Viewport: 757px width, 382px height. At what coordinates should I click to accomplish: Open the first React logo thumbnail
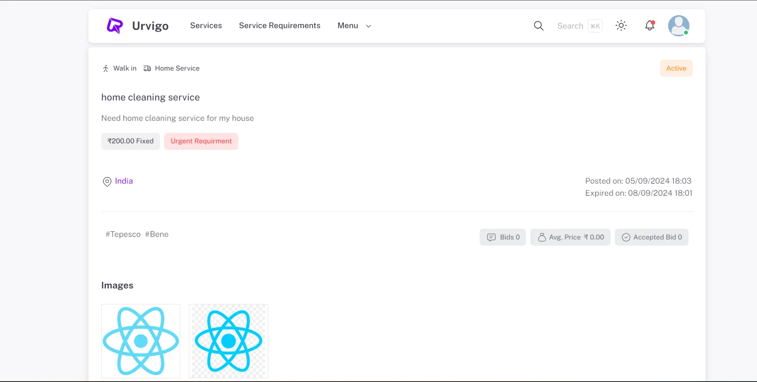pos(141,341)
